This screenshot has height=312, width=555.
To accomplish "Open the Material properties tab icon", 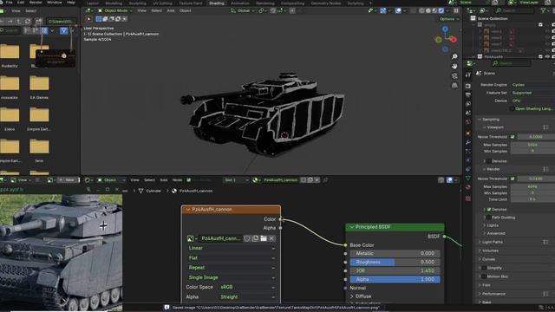I will click(468, 187).
